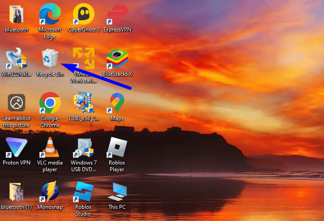324x221 pixels.
Task: Click the VMware Workstation shortcut
Action: point(84,59)
